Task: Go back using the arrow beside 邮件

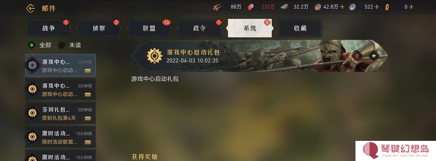Action: (30, 8)
